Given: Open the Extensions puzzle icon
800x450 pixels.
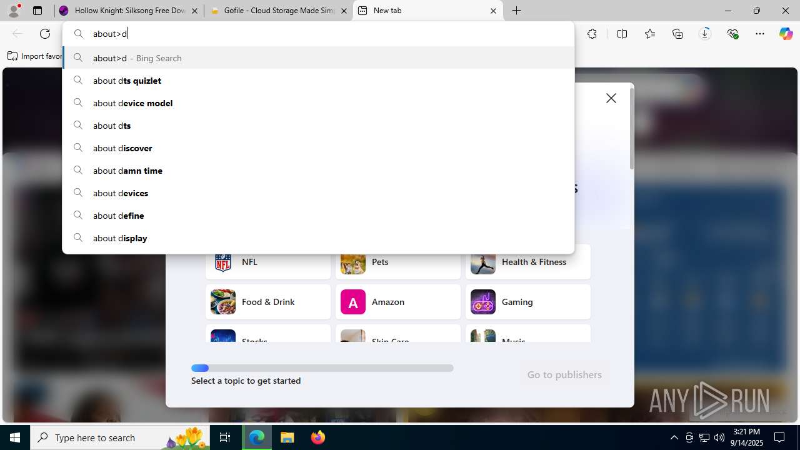Looking at the screenshot, I should pos(592,34).
